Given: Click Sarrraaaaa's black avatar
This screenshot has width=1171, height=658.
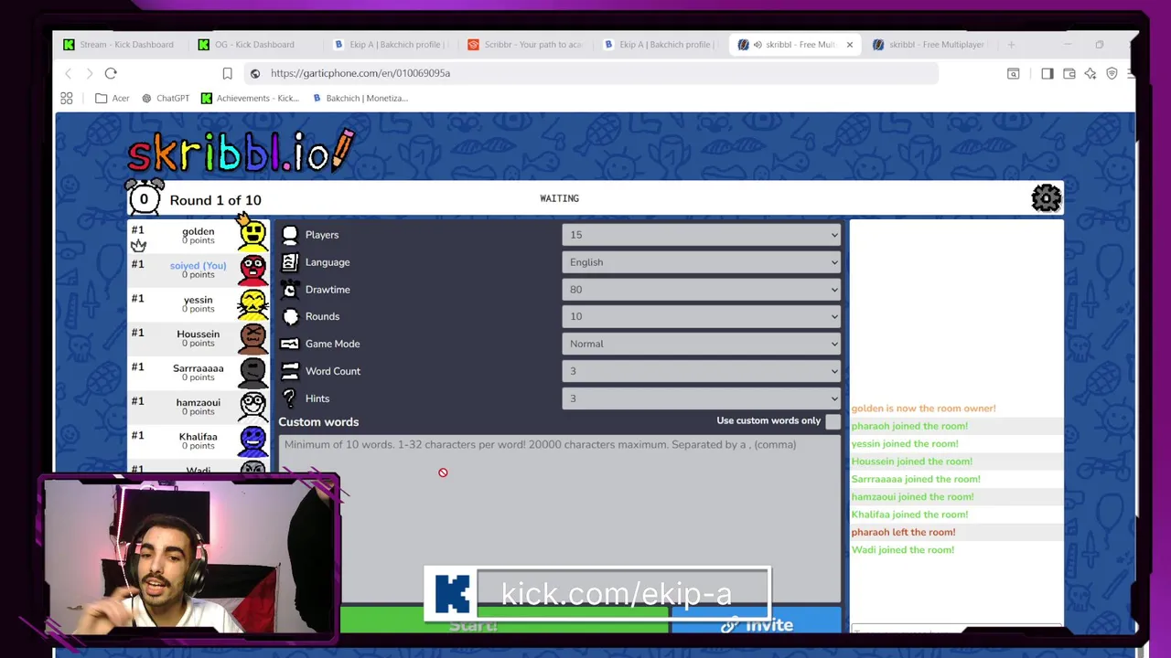Looking at the screenshot, I should tap(252, 372).
